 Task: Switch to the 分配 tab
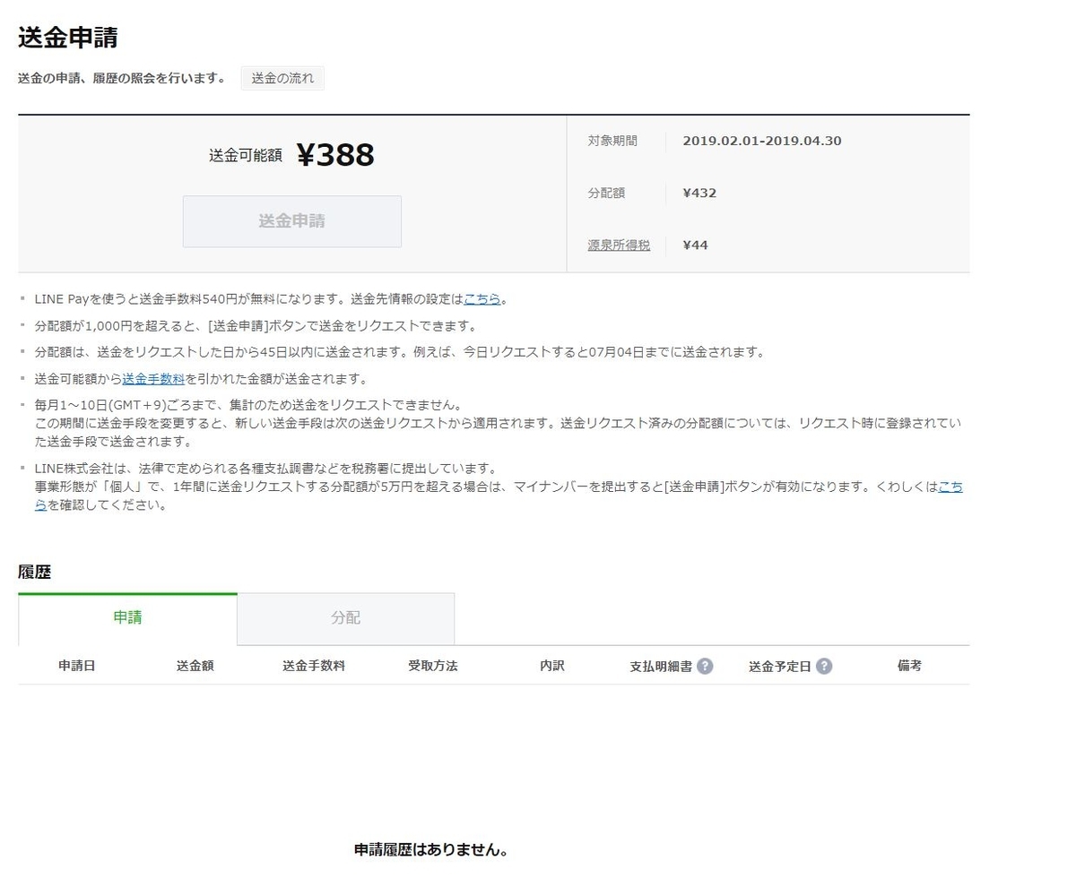(346, 618)
